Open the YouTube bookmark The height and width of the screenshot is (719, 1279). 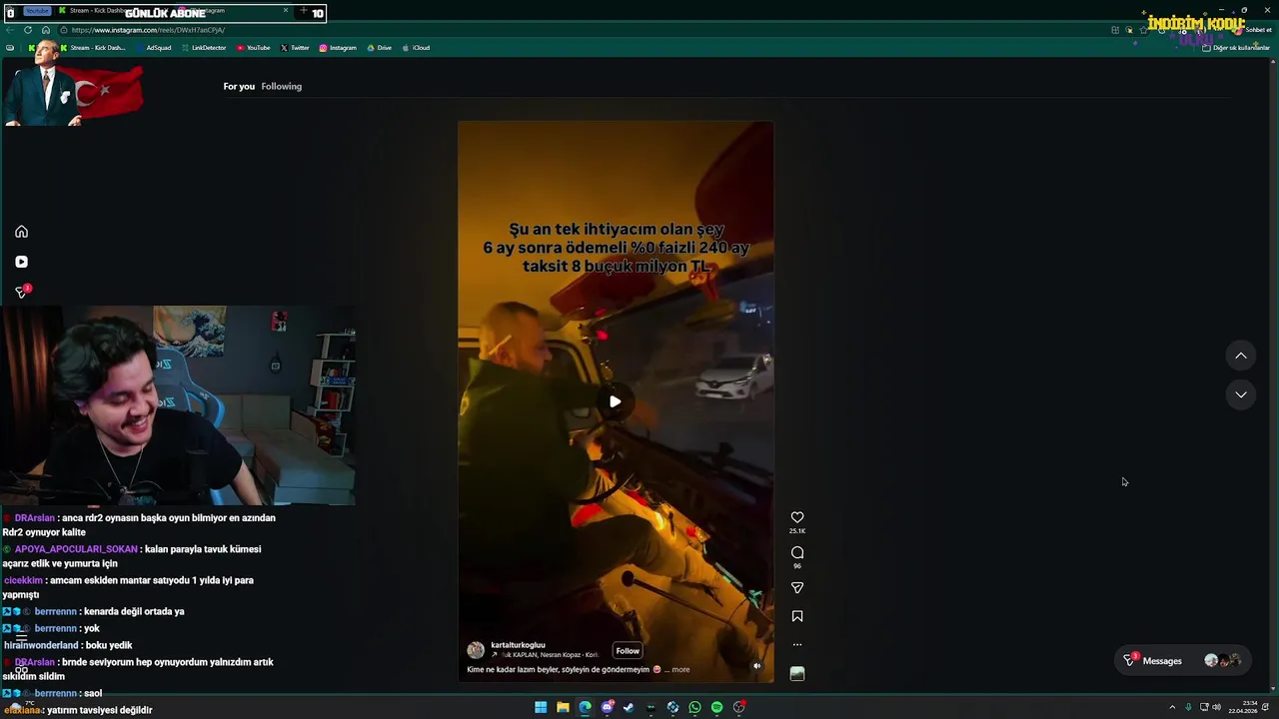coord(254,48)
